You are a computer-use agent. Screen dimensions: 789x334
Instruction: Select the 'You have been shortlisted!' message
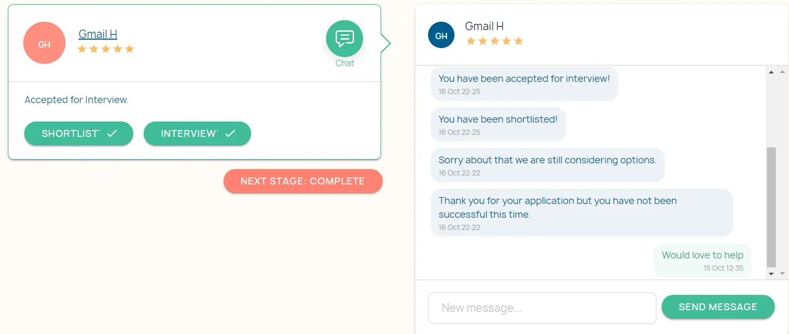pos(498,124)
